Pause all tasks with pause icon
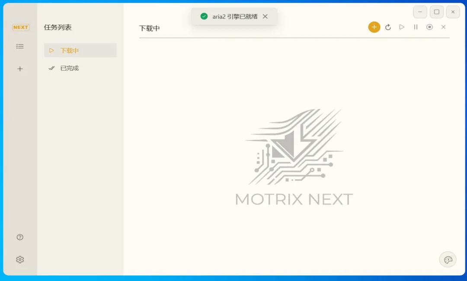 (416, 27)
